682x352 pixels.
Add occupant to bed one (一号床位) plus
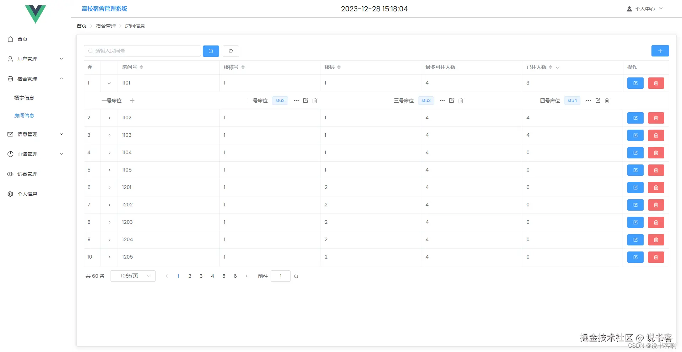(x=132, y=101)
